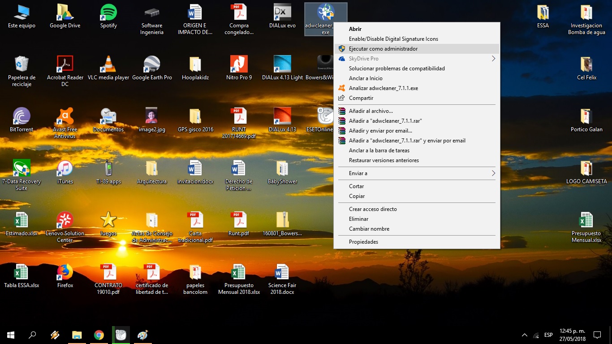Select 7-Data Recovery Suite shortcut
The width and height of the screenshot is (612, 344).
pos(22,175)
